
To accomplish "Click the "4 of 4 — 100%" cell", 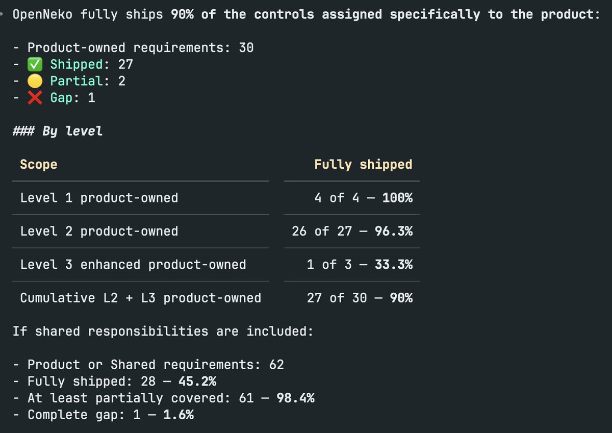I will click(x=364, y=198).
